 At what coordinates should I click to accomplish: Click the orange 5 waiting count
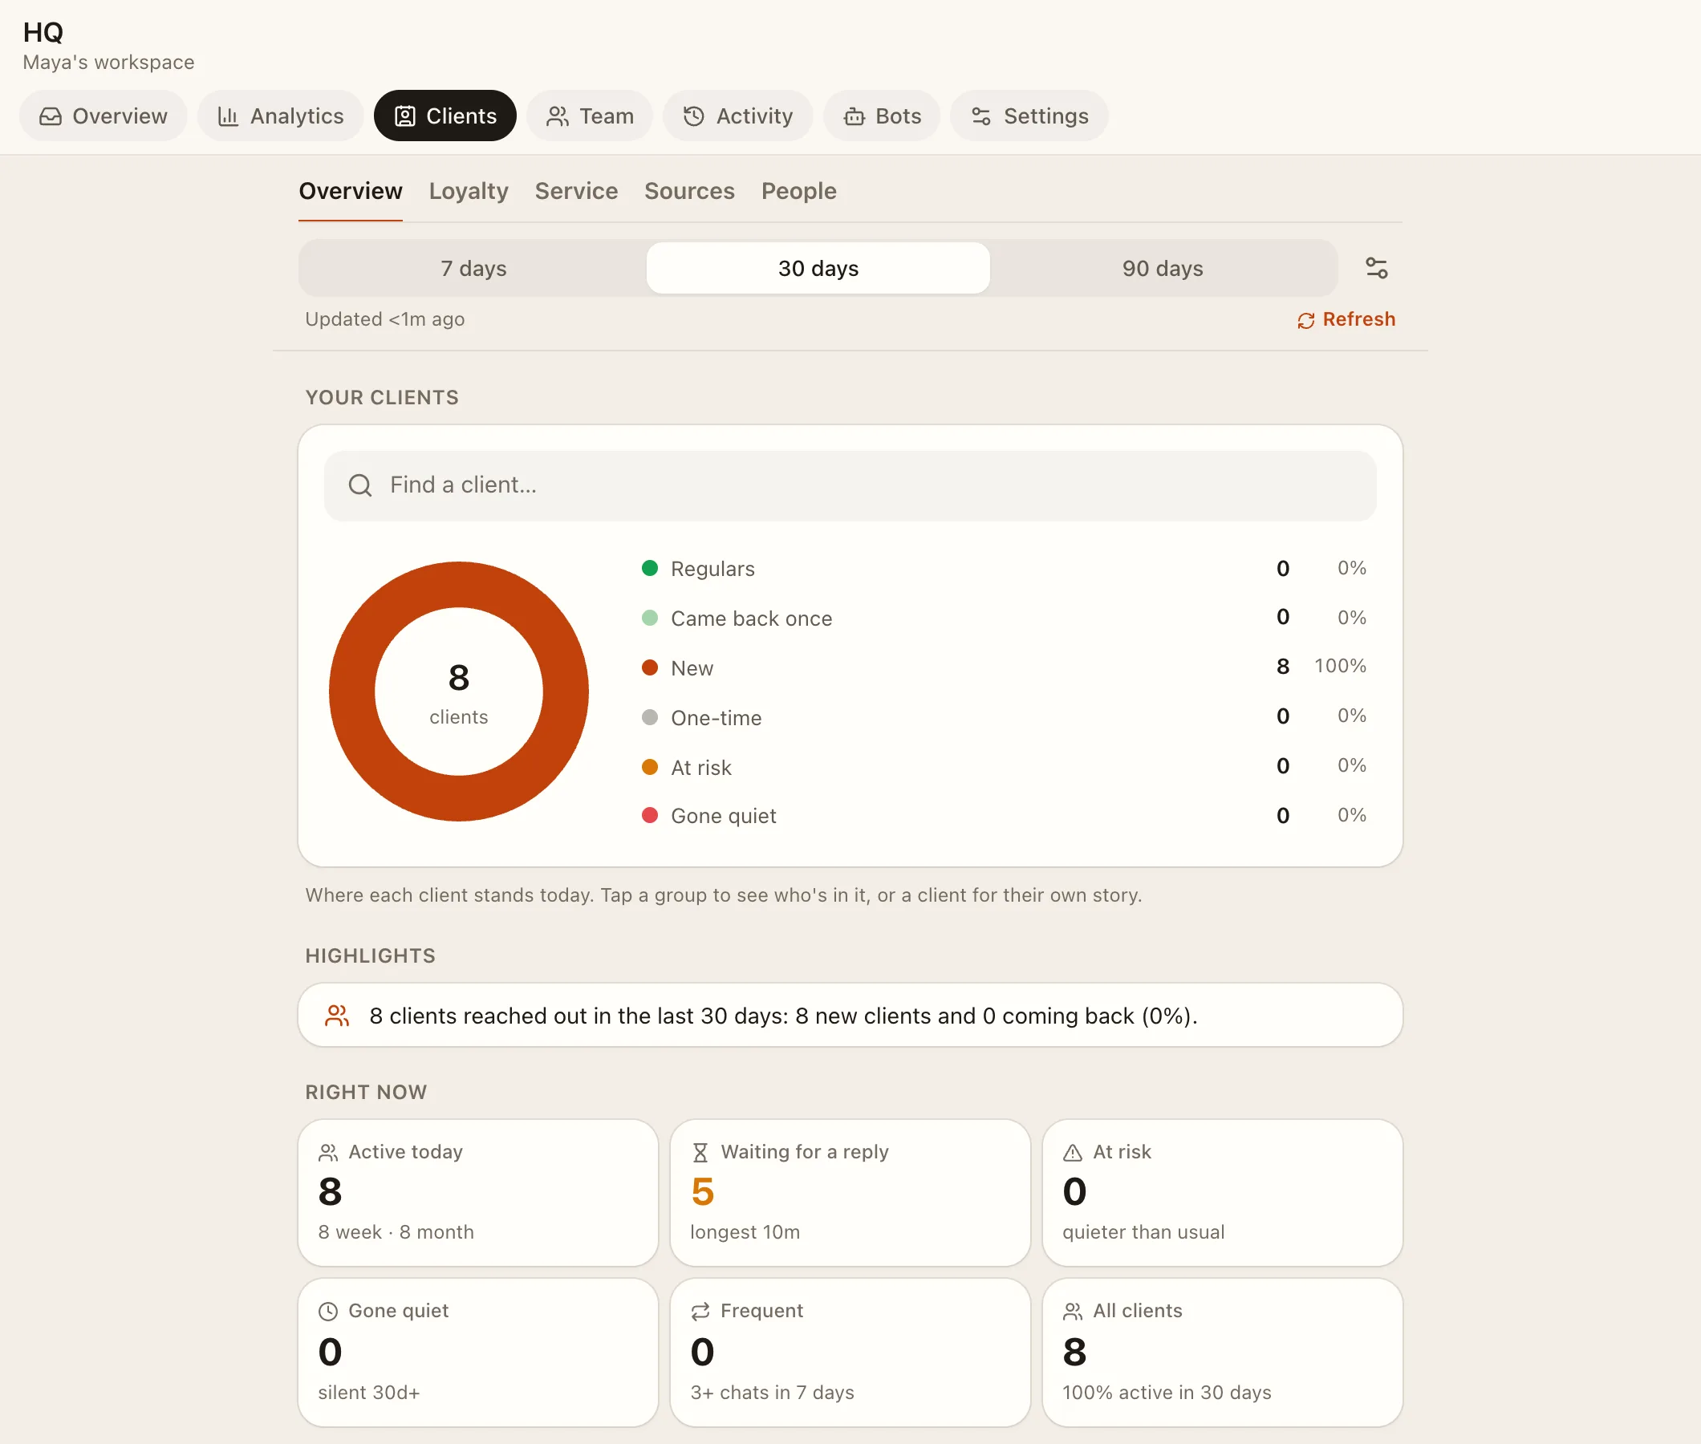pyautogui.click(x=702, y=1191)
